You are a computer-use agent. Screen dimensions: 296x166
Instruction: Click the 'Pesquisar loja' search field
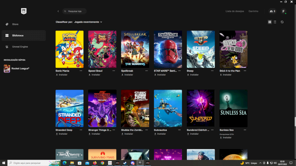point(75,11)
